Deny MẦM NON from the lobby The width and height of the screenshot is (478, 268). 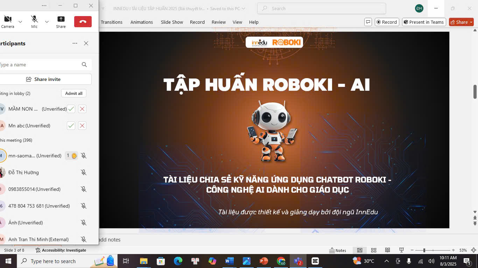82,109
